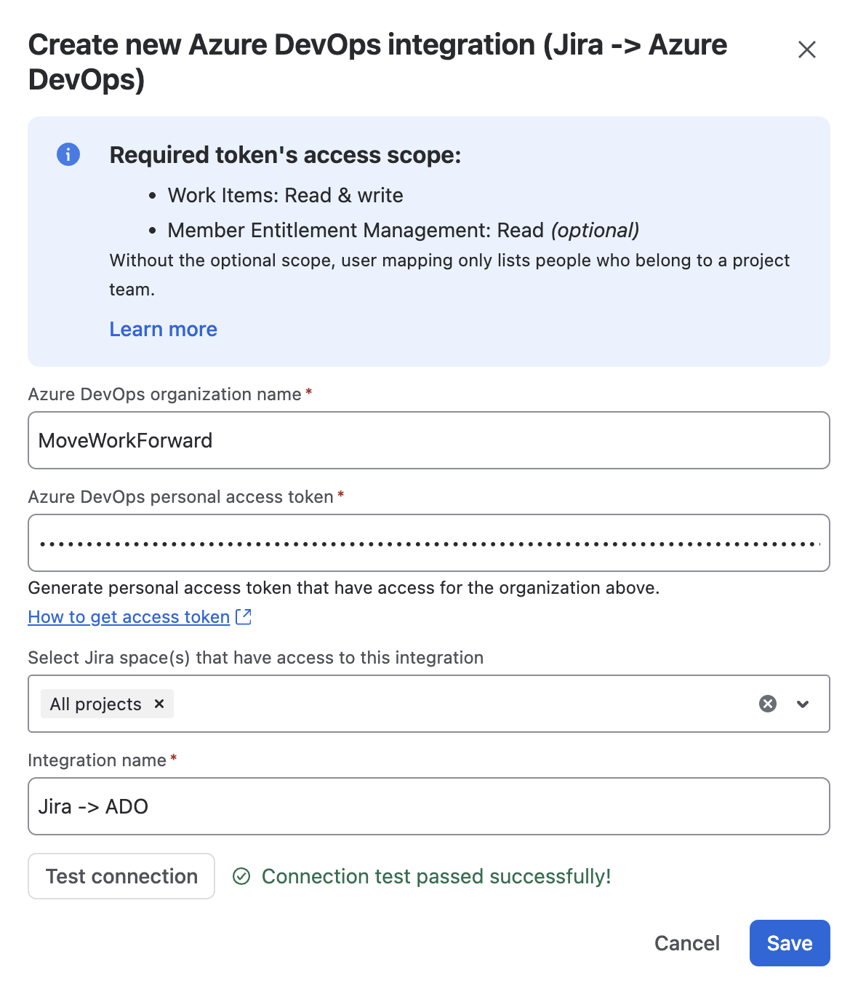Click the Integration name field
This screenshot has width=858, height=994.
[x=429, y=806]
